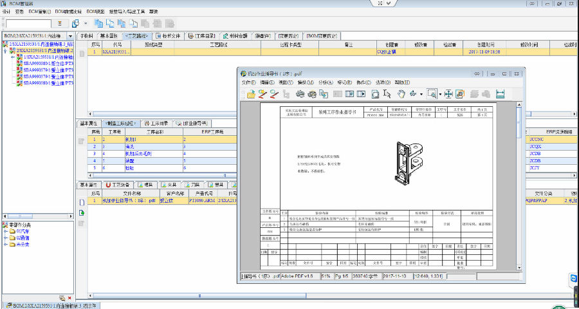Select the hand pan tool in PDF viewer
This screenshot has width=579, height=309.
401,94
